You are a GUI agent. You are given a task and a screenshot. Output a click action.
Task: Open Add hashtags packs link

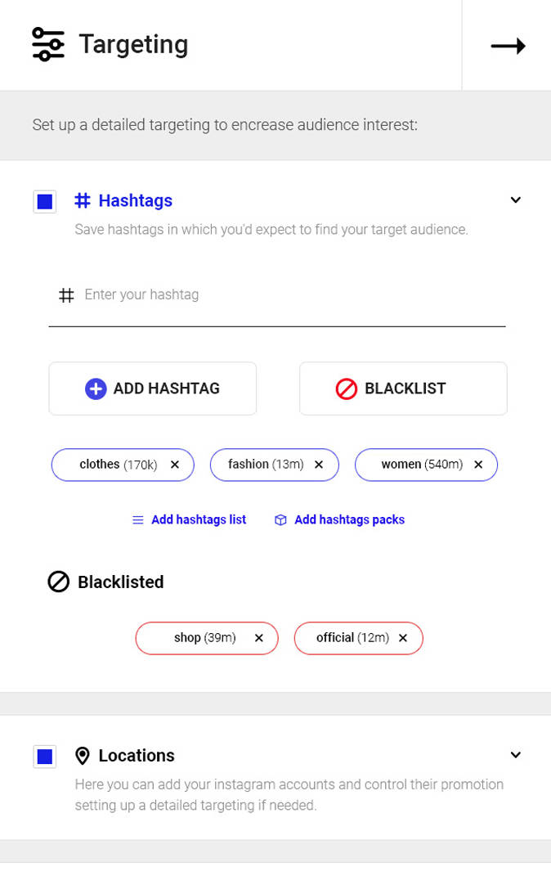pos(349,519)
